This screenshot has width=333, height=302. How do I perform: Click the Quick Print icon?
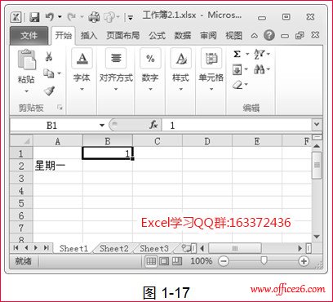click(94, 18)
